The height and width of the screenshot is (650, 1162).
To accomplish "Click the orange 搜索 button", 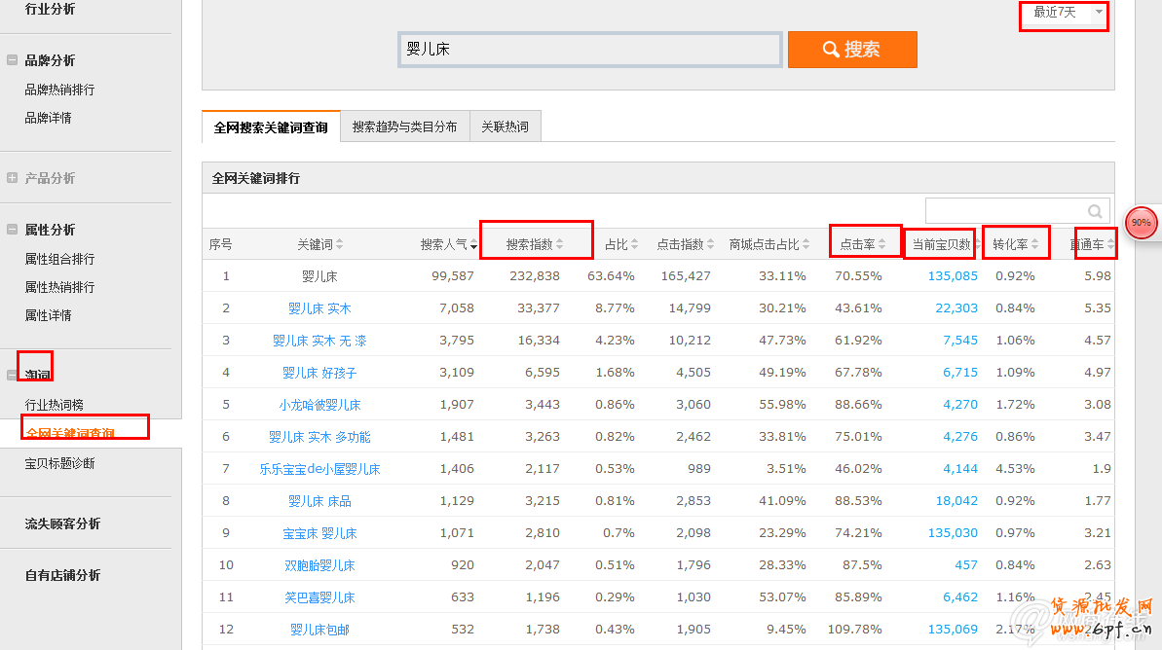I will (x=852, y=49).
